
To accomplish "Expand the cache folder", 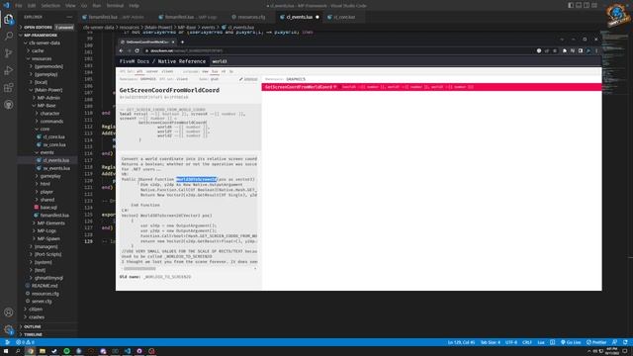I will point(47,50).
